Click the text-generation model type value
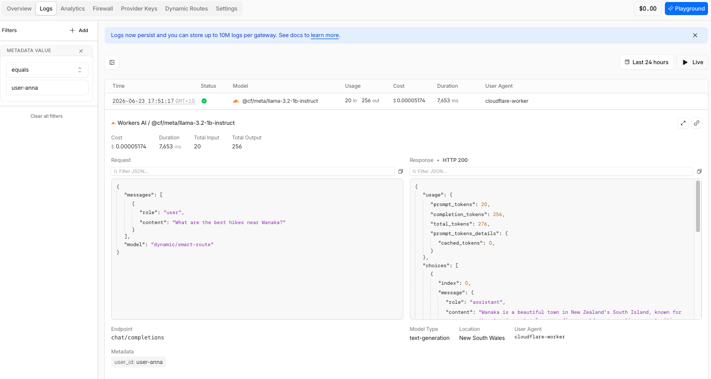 click(x=430, y=338)
